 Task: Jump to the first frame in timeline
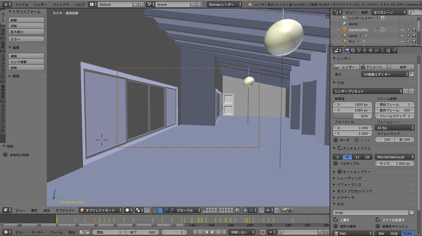194,232
